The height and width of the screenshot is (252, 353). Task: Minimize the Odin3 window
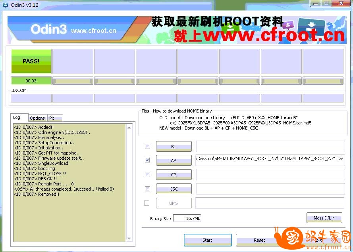315,4
